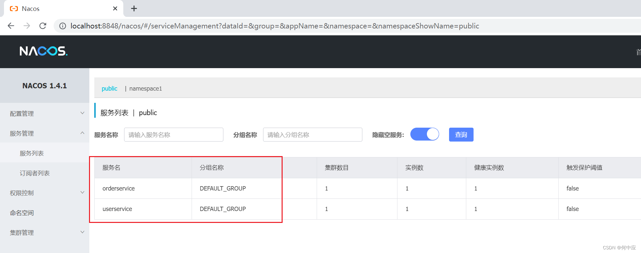Click DEFAULT_GROUP in userservice row

(x=223, y=209)
